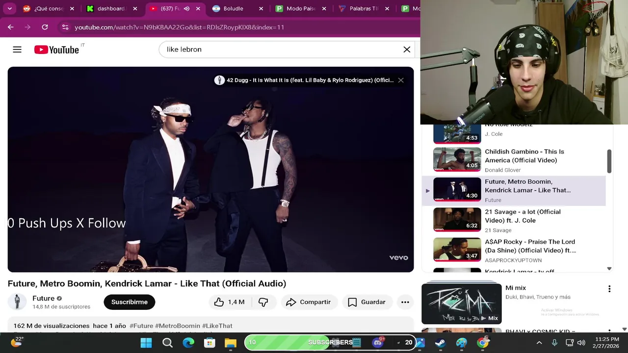Go back in the browser
The image size is (628, 353).
pos(11,27)
